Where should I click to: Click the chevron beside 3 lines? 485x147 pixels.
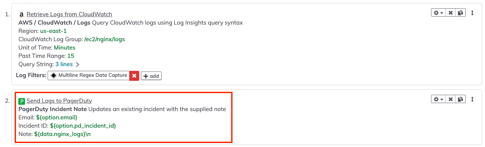77,64
